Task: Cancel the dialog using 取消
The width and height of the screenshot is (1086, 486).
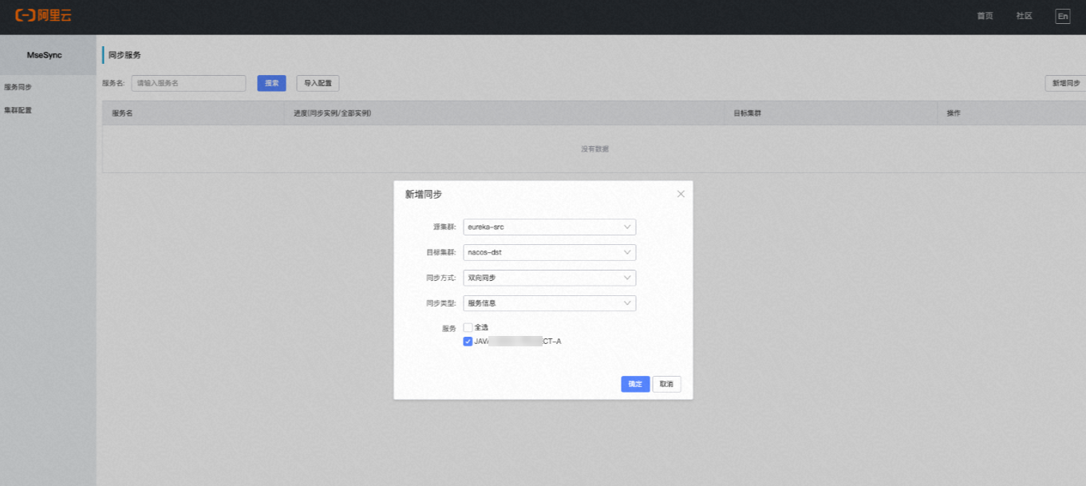Action: [x=666, y=384]
